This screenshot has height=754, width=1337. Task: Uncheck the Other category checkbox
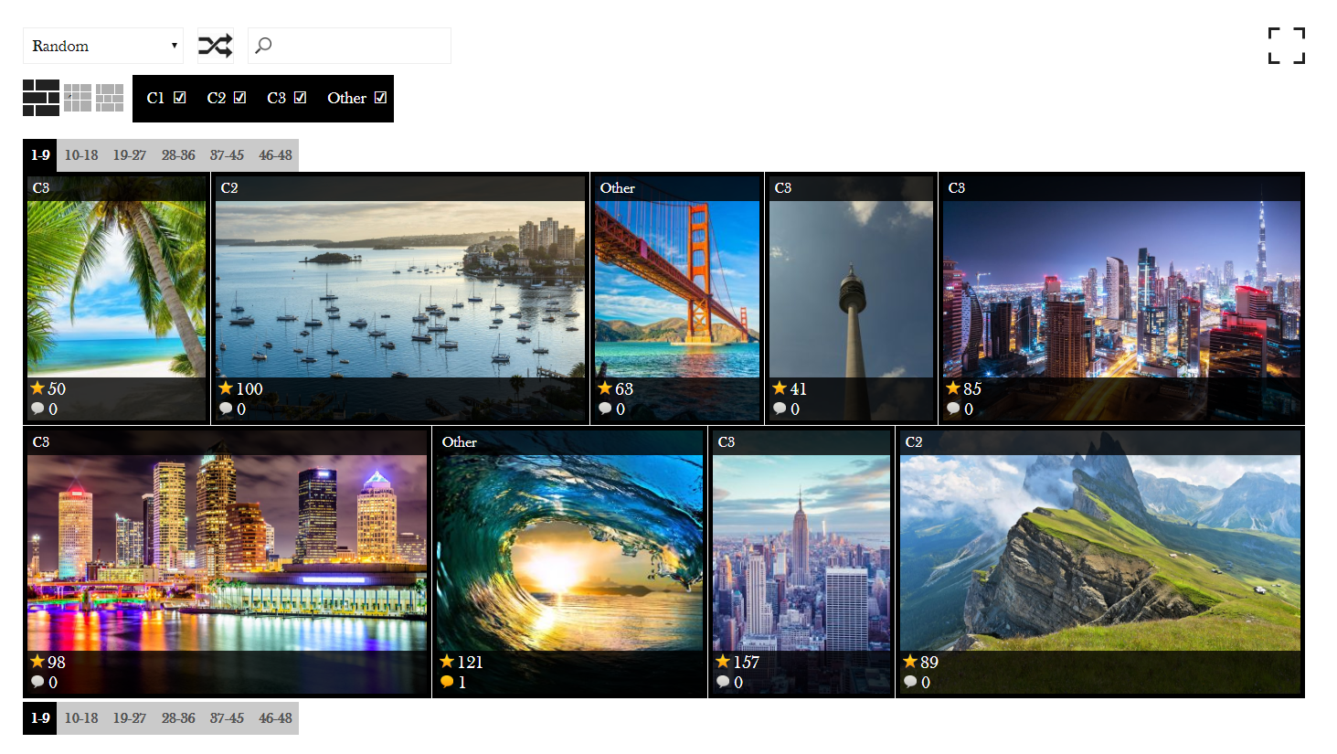point(381,98)
